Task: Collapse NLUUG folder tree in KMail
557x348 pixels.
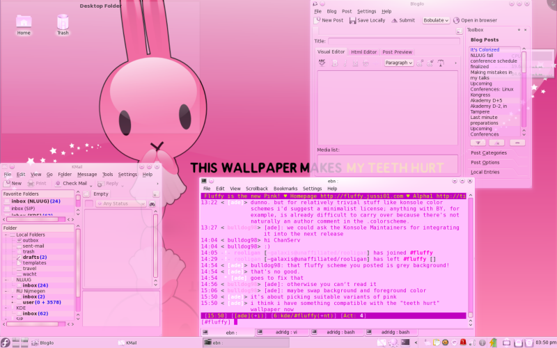Action: 6,280
